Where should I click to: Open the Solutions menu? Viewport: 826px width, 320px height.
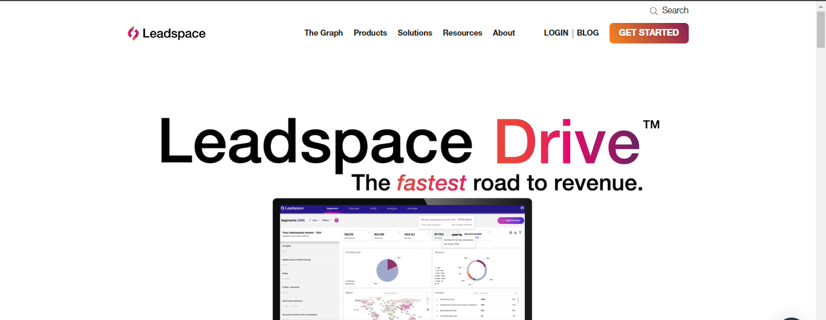pyautogui.click(x=415, y=33)
